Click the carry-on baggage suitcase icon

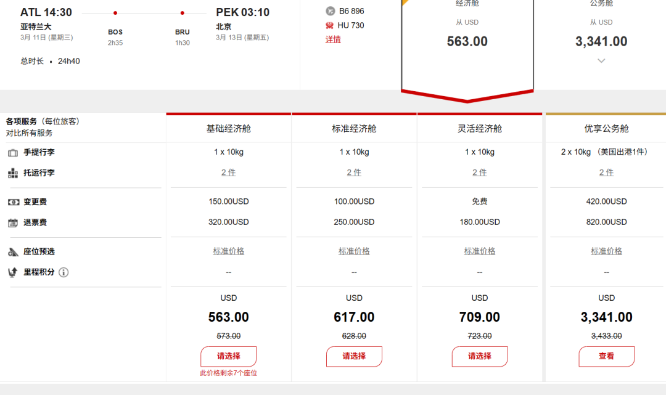point(13,152)
